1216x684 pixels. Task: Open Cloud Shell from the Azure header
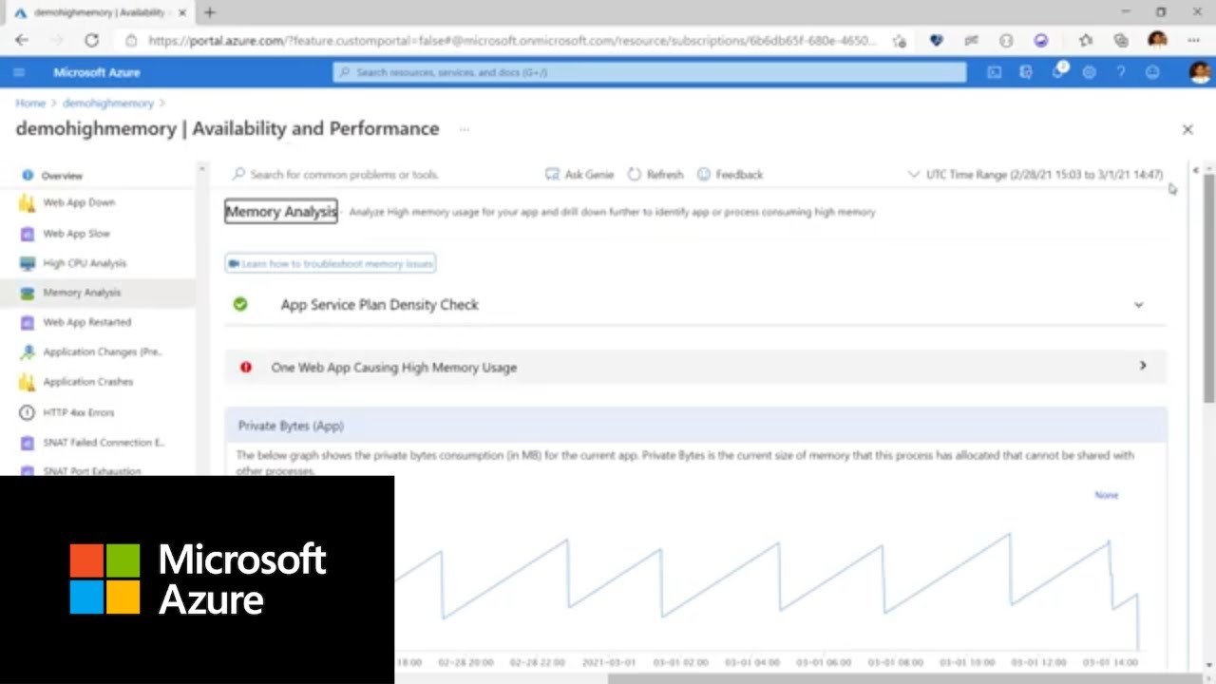point(994,72)
